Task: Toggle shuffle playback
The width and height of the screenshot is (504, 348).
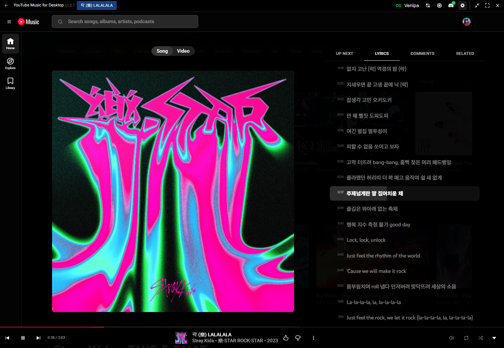Action: click(481, 338)
